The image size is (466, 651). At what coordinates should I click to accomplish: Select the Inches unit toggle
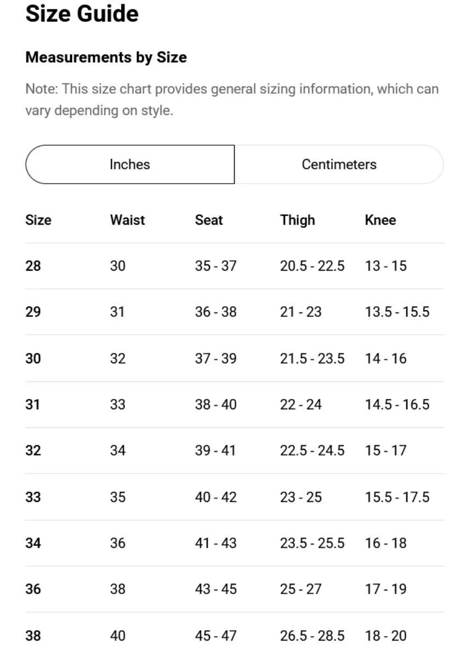click(130, 164)
